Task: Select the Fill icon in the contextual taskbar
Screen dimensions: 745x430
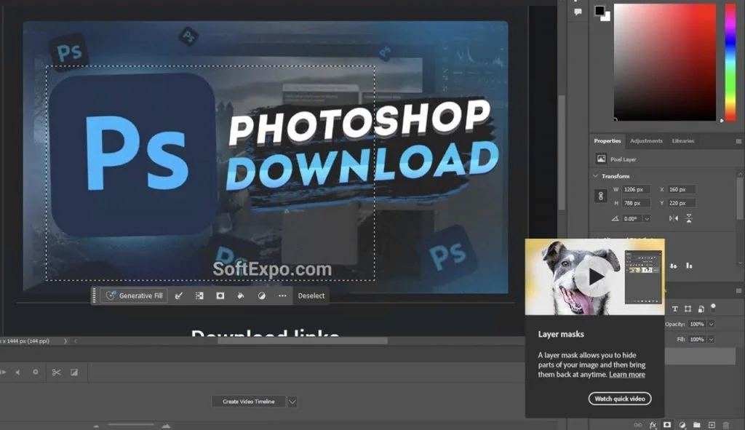Action: coord(240,295)
